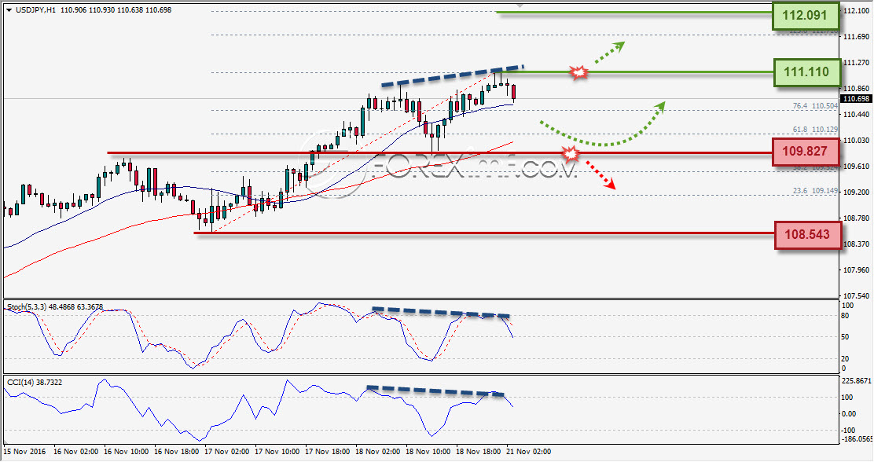
Task: Click the 16 Nov 18:00 time label
Action: click(x=176, y=452)
